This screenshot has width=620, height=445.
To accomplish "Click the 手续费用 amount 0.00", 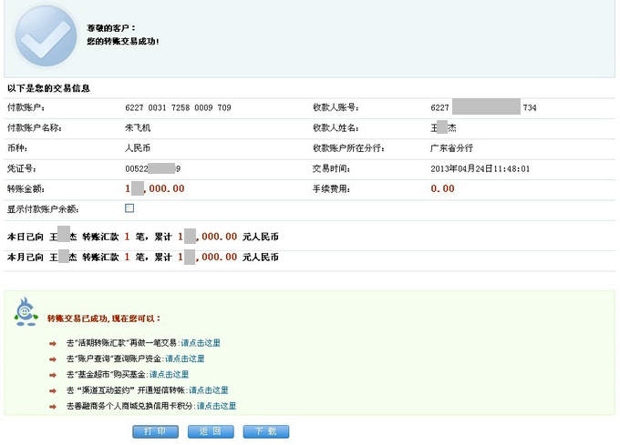I will click(442, 188).
